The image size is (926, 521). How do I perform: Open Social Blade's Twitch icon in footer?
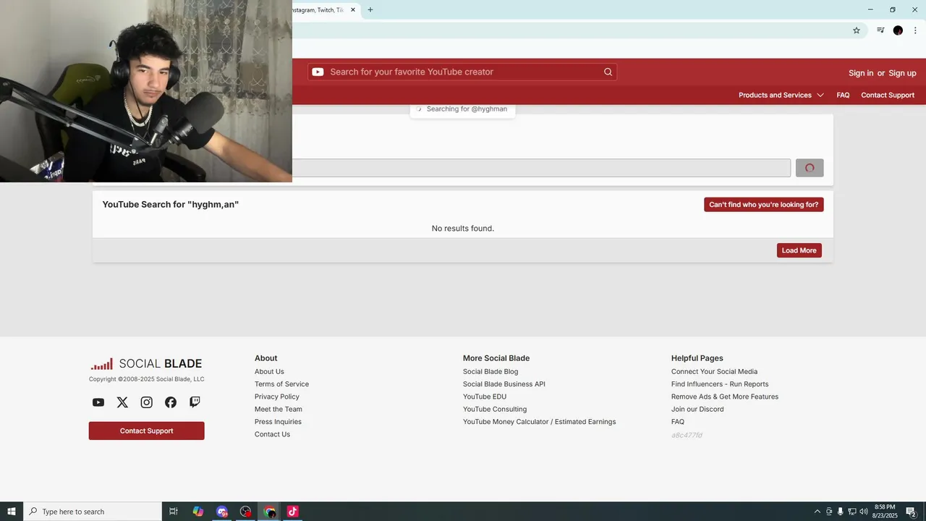tap(195, 402)
